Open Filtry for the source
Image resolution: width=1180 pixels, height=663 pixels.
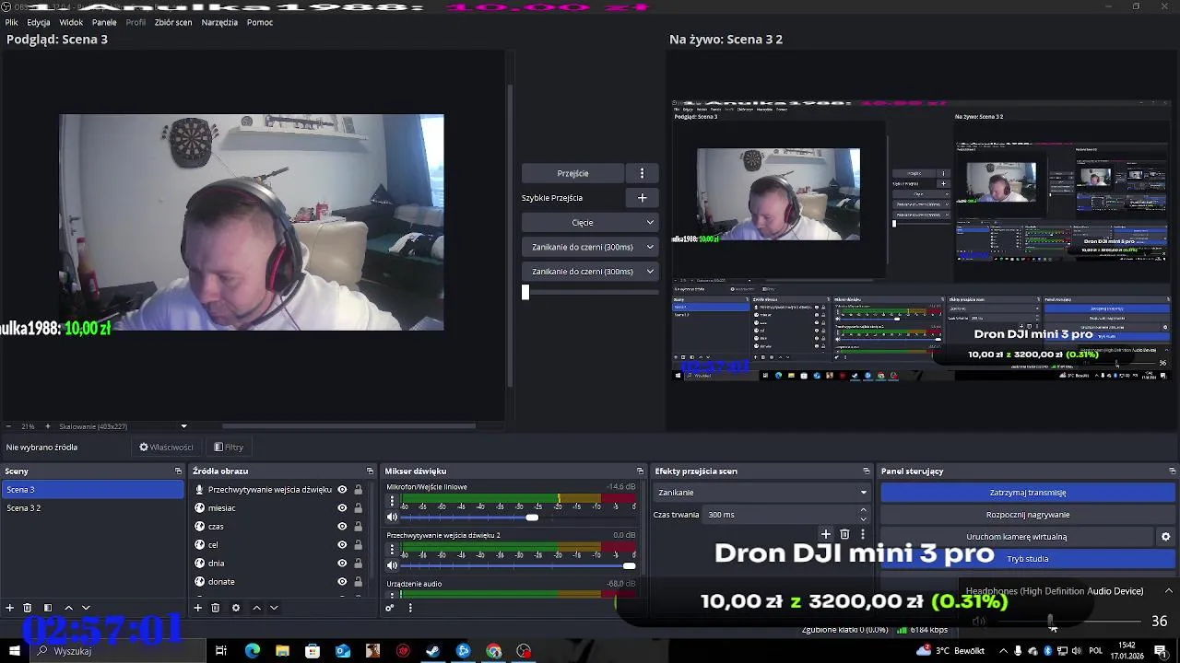pyautogui.click(x=229, y=448)
